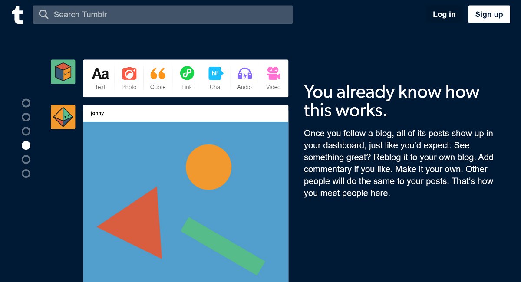This screenshot has height=282, width=521.
Task: Open the Chat post icon
Action: point(215,73)
